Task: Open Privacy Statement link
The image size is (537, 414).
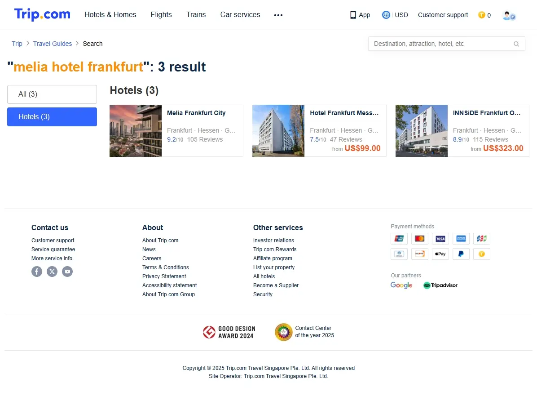Action: (164, 276)
